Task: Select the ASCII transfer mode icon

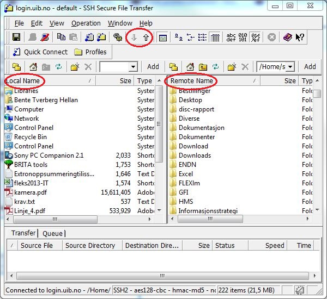Action: [x=232, y=38]
